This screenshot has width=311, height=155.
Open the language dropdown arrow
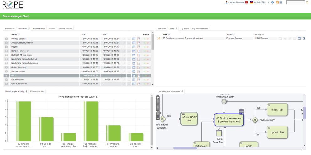tap(269, 3)
